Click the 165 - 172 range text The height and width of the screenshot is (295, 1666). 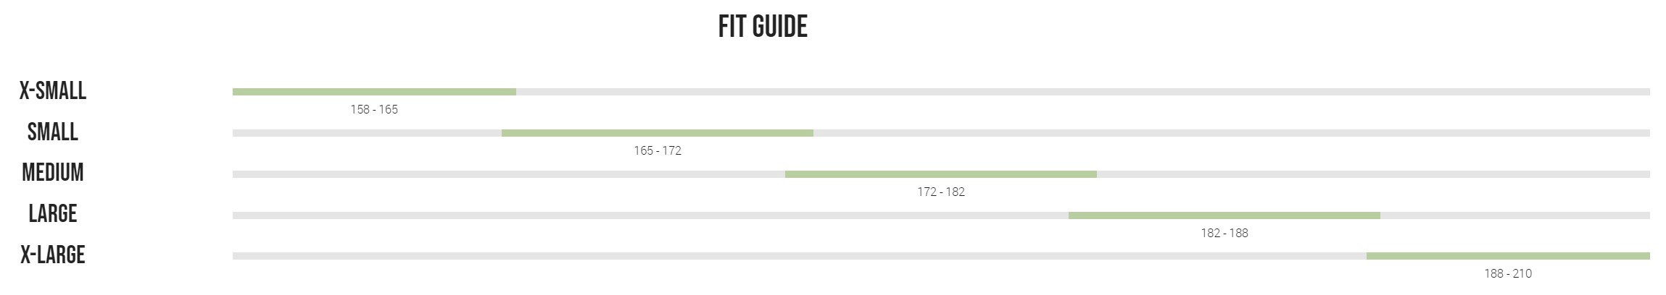(x=658, y=151)
